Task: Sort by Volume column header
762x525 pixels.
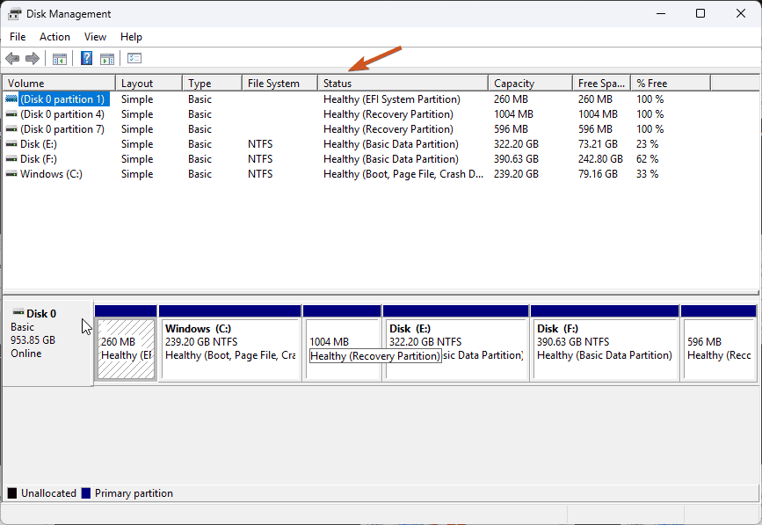Action: 59,84
